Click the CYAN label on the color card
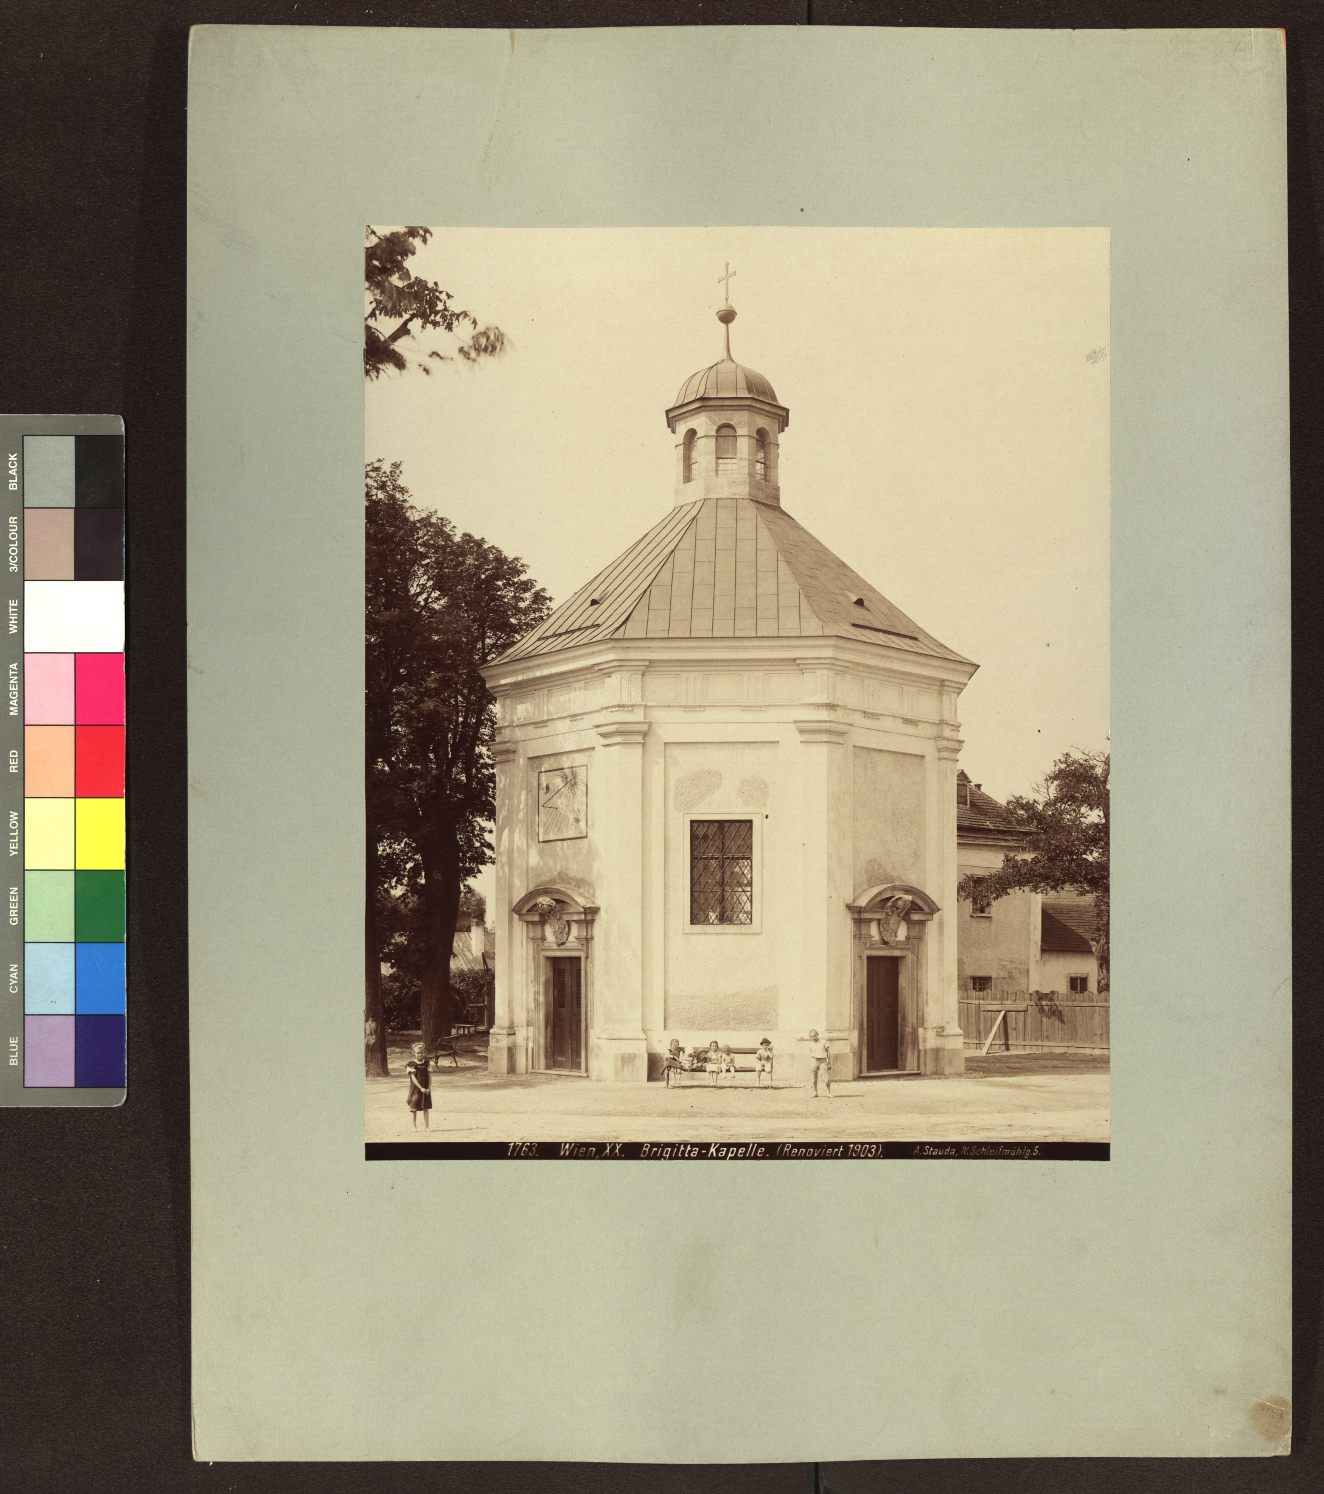The height and width of the screenshot is (1494, 1324). tap(12, 978)
